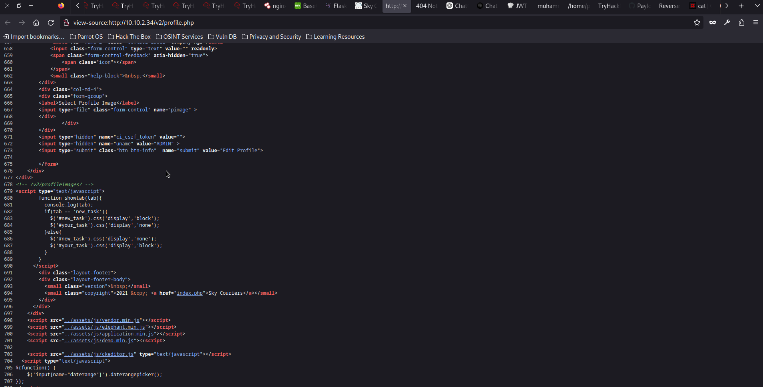This screenshot has width=763, height=387.
Task: Close the active view-source tab
Action: click(405, 6)
